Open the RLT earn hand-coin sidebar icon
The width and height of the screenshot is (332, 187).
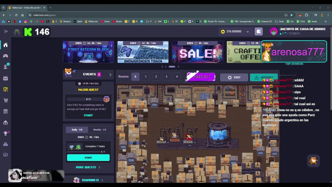point(5,67)
